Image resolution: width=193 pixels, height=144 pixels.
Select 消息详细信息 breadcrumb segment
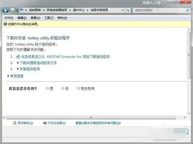pyautogui.click(x=99, y=10)
